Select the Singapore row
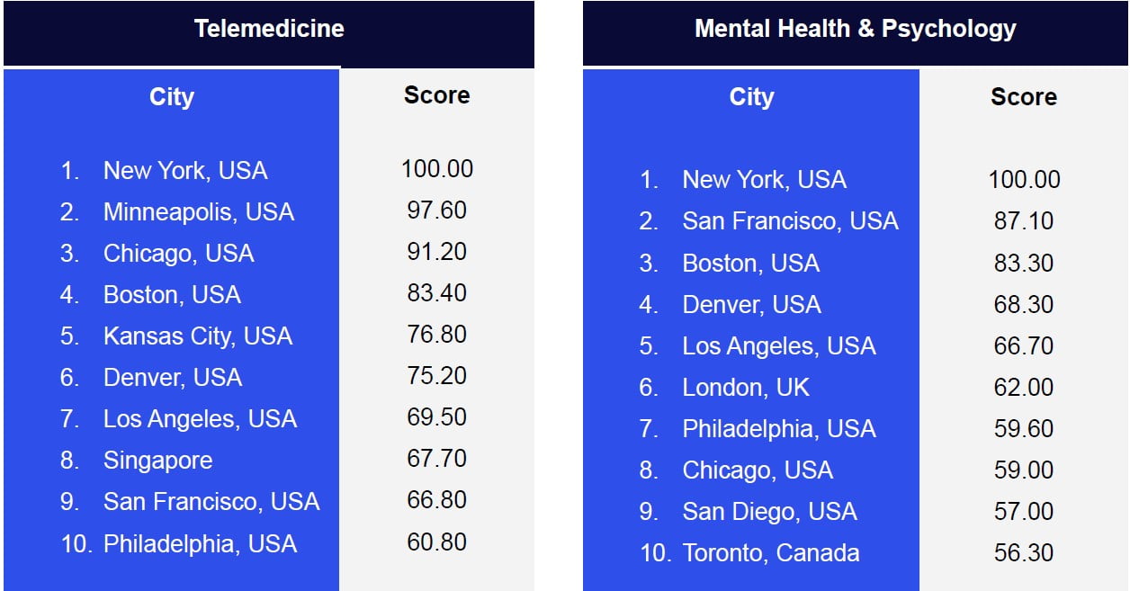The height and width of the screenshot is (591, 1130). [157, 461]
